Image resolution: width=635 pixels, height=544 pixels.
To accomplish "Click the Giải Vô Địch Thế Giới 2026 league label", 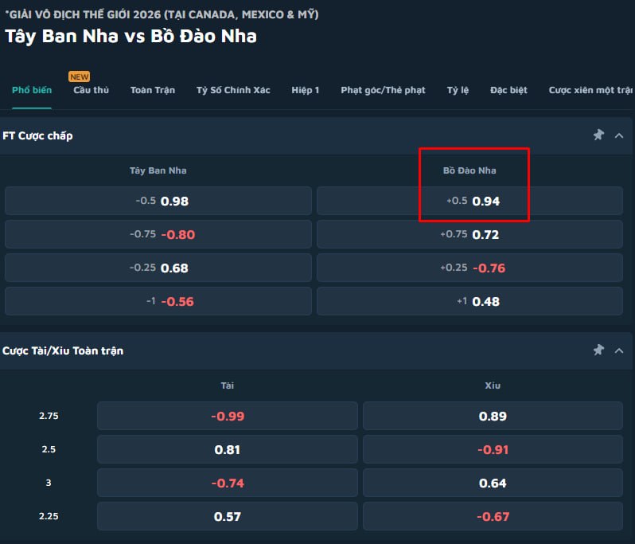I will point(162,14).
